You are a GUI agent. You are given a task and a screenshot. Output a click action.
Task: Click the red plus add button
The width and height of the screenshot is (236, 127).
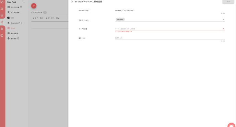(x=34, y=6)
